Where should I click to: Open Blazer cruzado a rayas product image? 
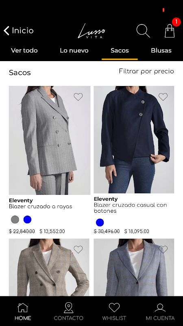pos(50,140)
